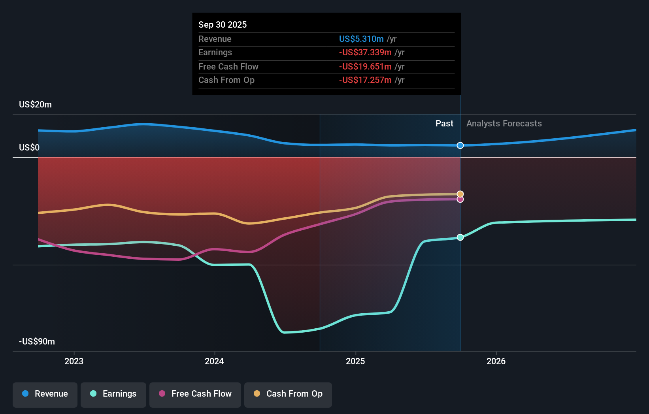Click the pink Free Cash Flow data point

pos(460,199)
